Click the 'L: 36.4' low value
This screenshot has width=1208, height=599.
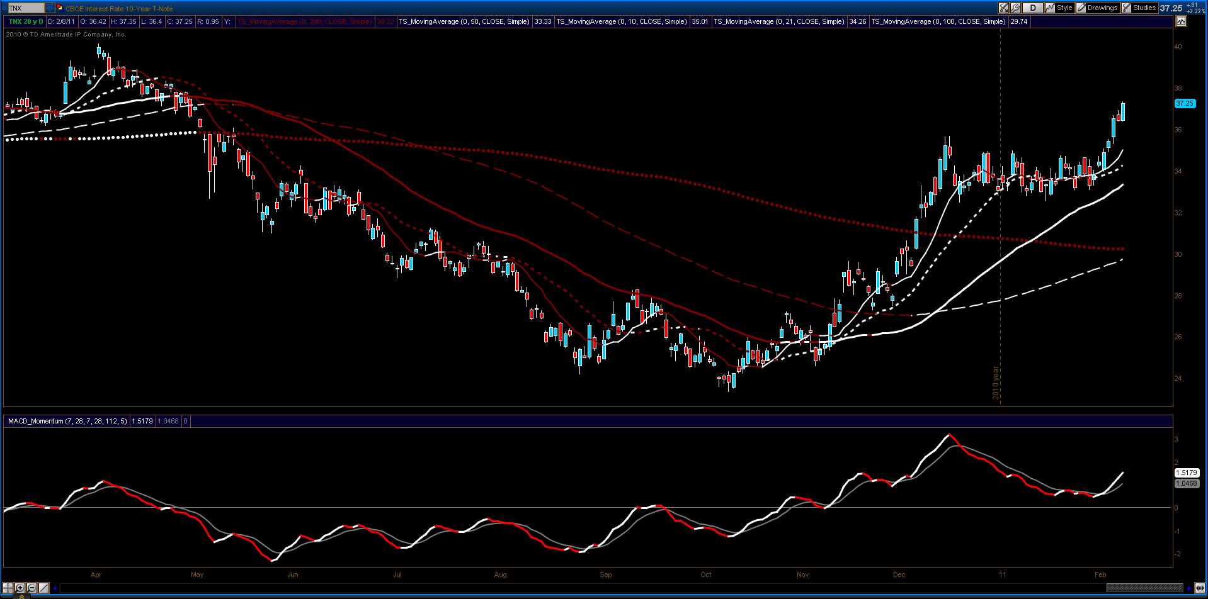point(151,21)
